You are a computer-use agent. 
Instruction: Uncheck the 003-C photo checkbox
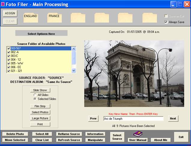pos(9,56)
